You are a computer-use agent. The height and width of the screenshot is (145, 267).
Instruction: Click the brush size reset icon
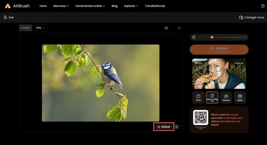[x=194, y=37]
